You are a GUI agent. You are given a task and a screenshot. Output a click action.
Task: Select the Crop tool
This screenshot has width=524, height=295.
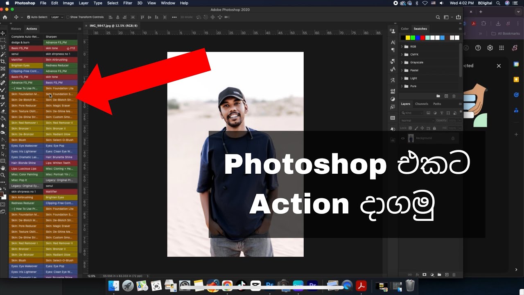(3, 61)
